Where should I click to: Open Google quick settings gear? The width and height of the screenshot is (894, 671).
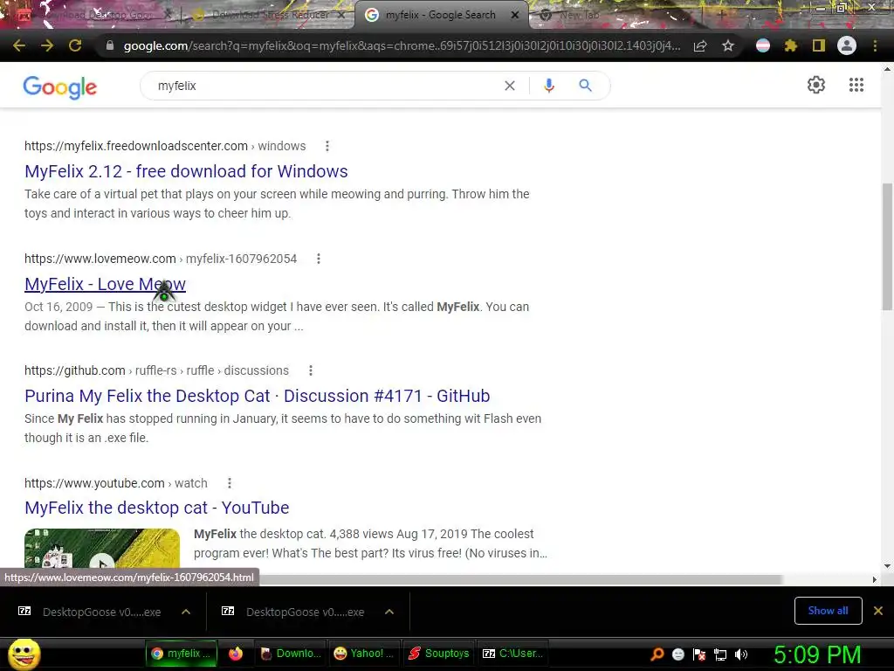coord(816,85)
